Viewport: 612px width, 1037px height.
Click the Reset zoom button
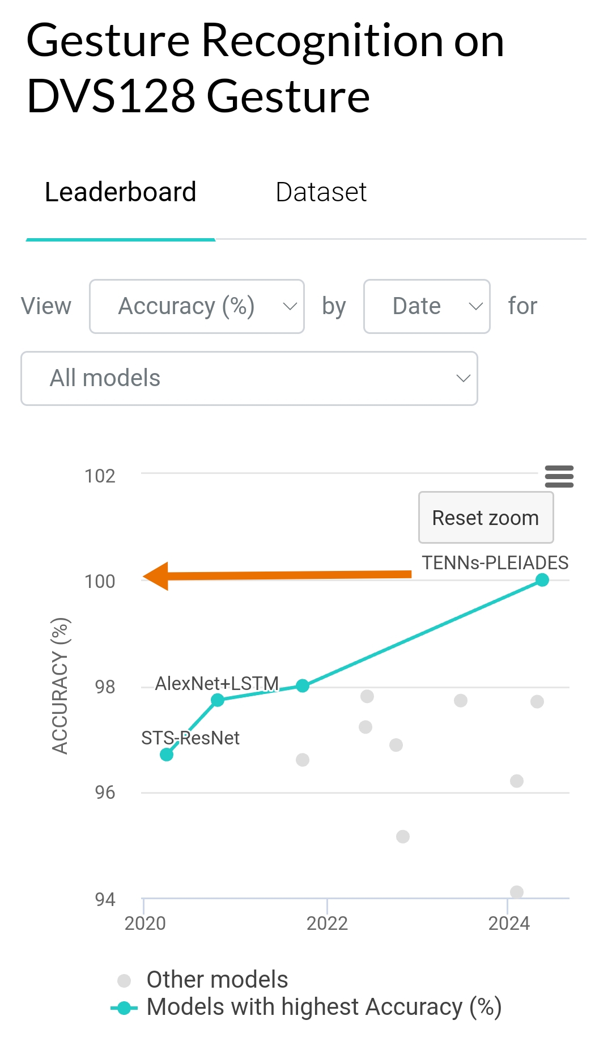(486, 518)
